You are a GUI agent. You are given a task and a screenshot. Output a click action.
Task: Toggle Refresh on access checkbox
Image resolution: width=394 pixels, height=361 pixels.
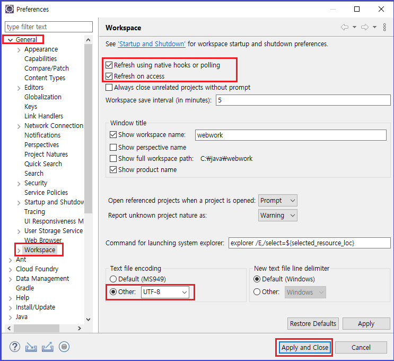coord(109,76)
